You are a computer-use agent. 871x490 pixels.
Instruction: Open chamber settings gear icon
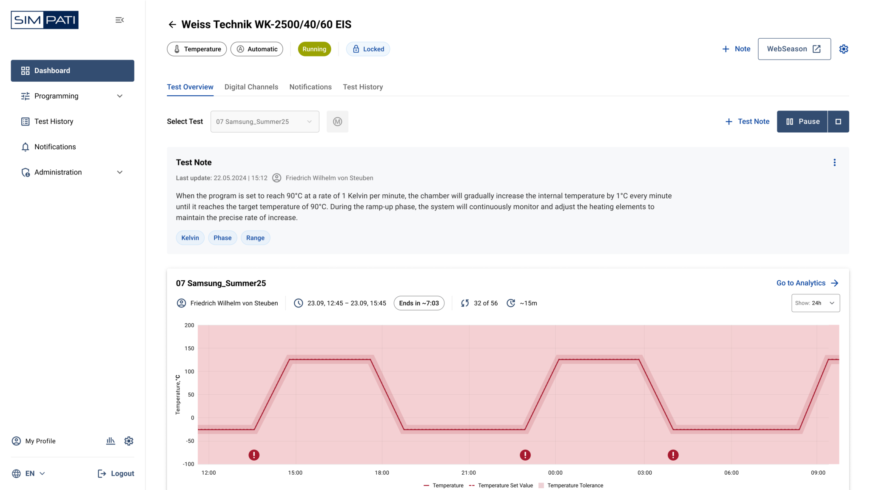[844, 49]
